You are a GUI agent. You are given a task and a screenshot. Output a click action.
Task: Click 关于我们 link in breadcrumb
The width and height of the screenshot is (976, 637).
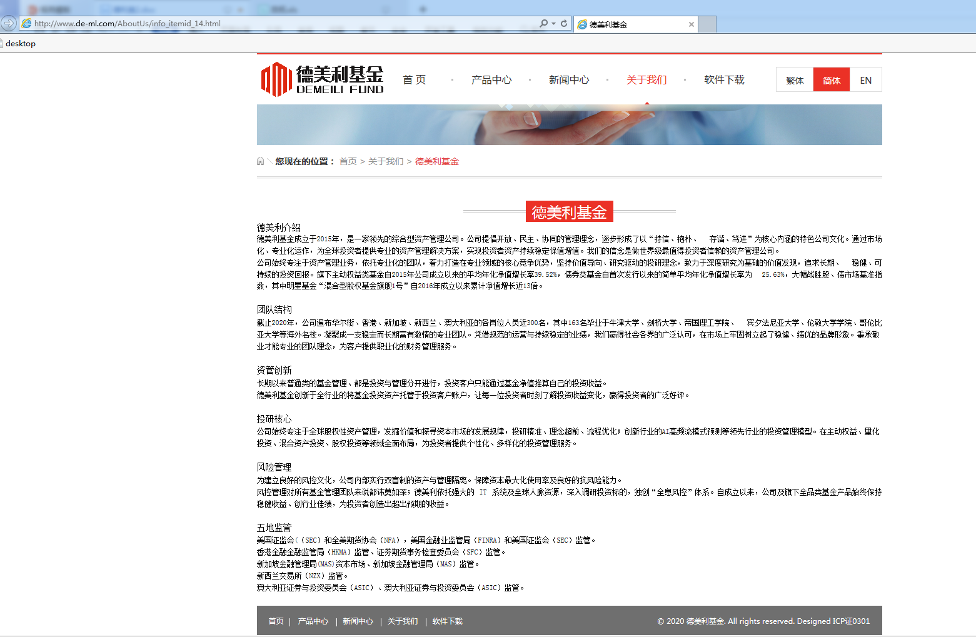(386, 161)
